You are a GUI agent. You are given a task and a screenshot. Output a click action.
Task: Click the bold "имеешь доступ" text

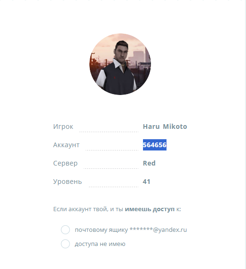[x=150, y=209]
